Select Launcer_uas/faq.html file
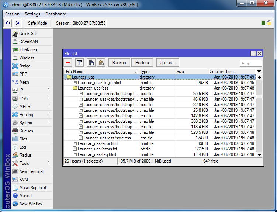This screenshot has height=212, width=277. 160,154
